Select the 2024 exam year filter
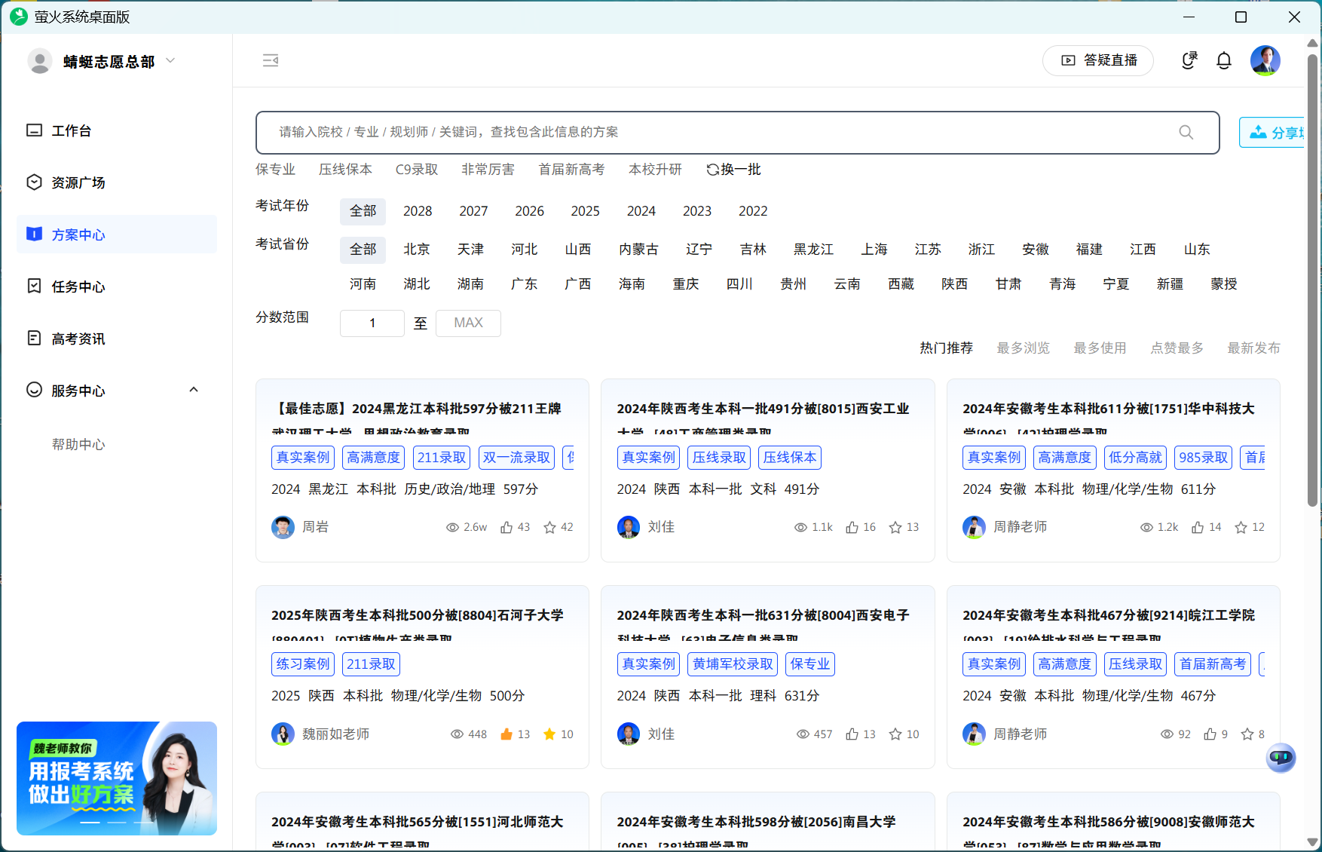The image size is (1322, 852). tap(641, 211)
